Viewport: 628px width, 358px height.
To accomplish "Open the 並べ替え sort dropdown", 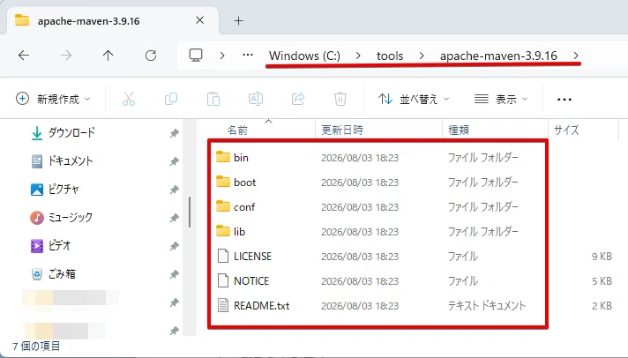I will click(x=414, y=99).
